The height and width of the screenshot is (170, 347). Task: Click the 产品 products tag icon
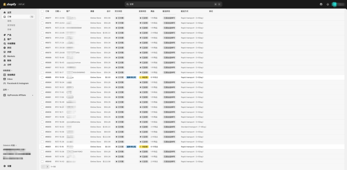point(5,35)
